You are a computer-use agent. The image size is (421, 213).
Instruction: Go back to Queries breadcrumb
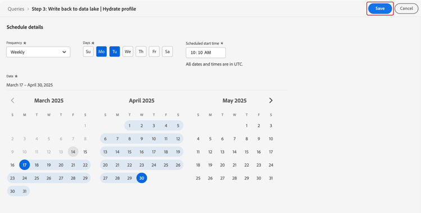[x=16, y=9]
